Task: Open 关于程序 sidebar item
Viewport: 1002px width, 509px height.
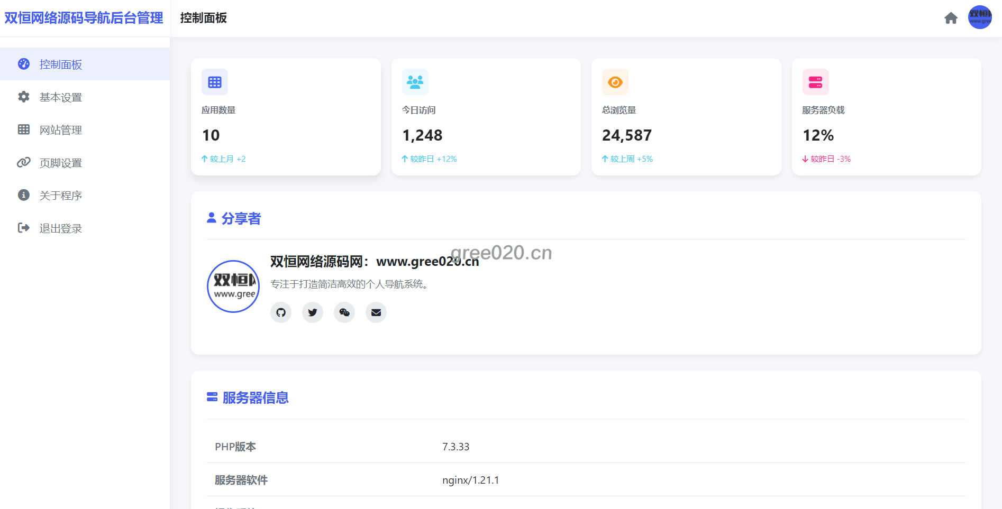Action: [61, 196]
